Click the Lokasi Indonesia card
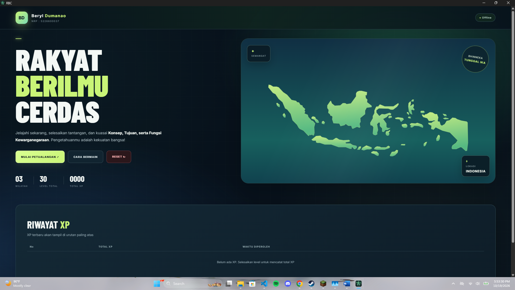 click(476, 166)
